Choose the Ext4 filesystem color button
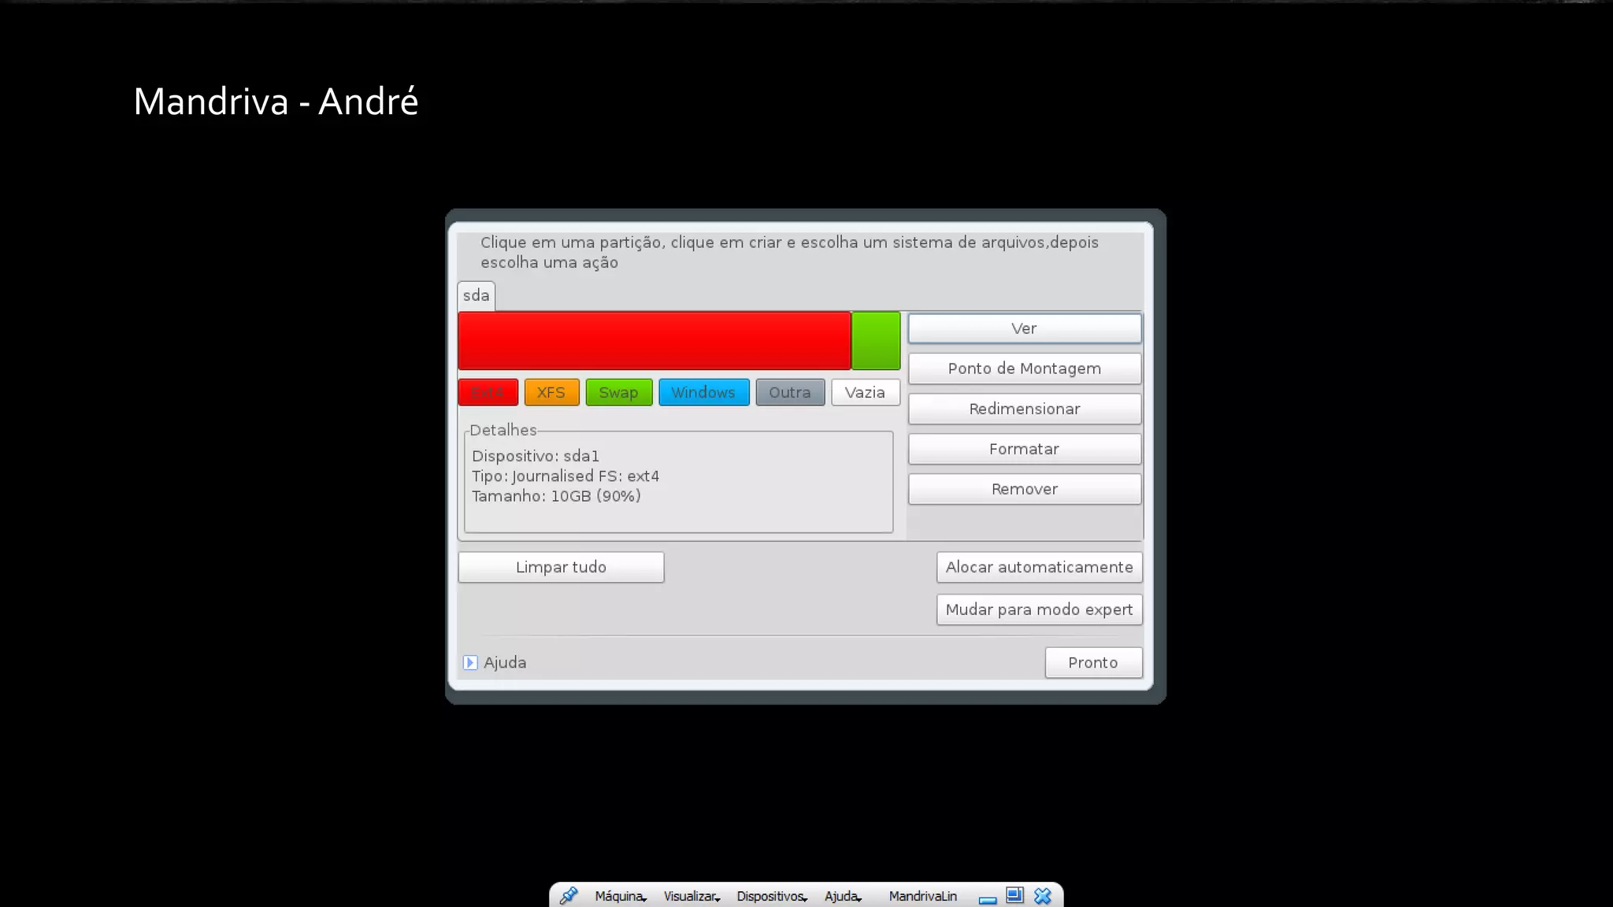The image size is (1613, 907). [488, 392]
